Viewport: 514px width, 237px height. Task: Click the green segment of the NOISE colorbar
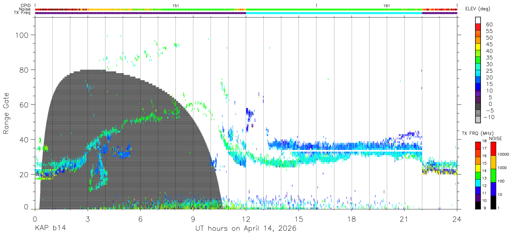[x=493, y=175]
